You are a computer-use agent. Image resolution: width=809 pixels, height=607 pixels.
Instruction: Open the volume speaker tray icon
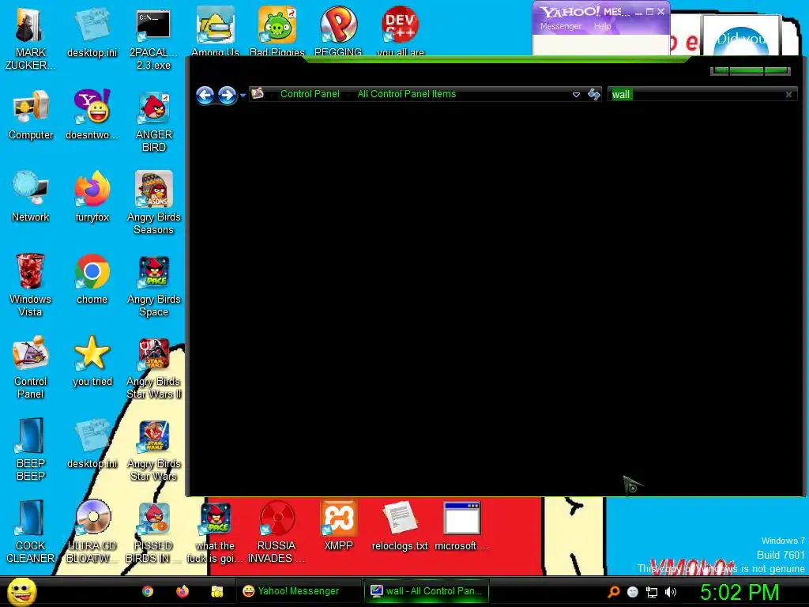[x=671, y=592]
